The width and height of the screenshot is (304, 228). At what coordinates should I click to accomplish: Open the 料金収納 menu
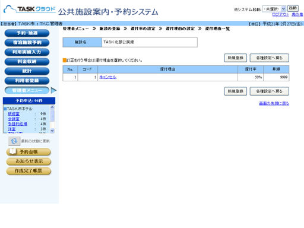click(27, 62)
